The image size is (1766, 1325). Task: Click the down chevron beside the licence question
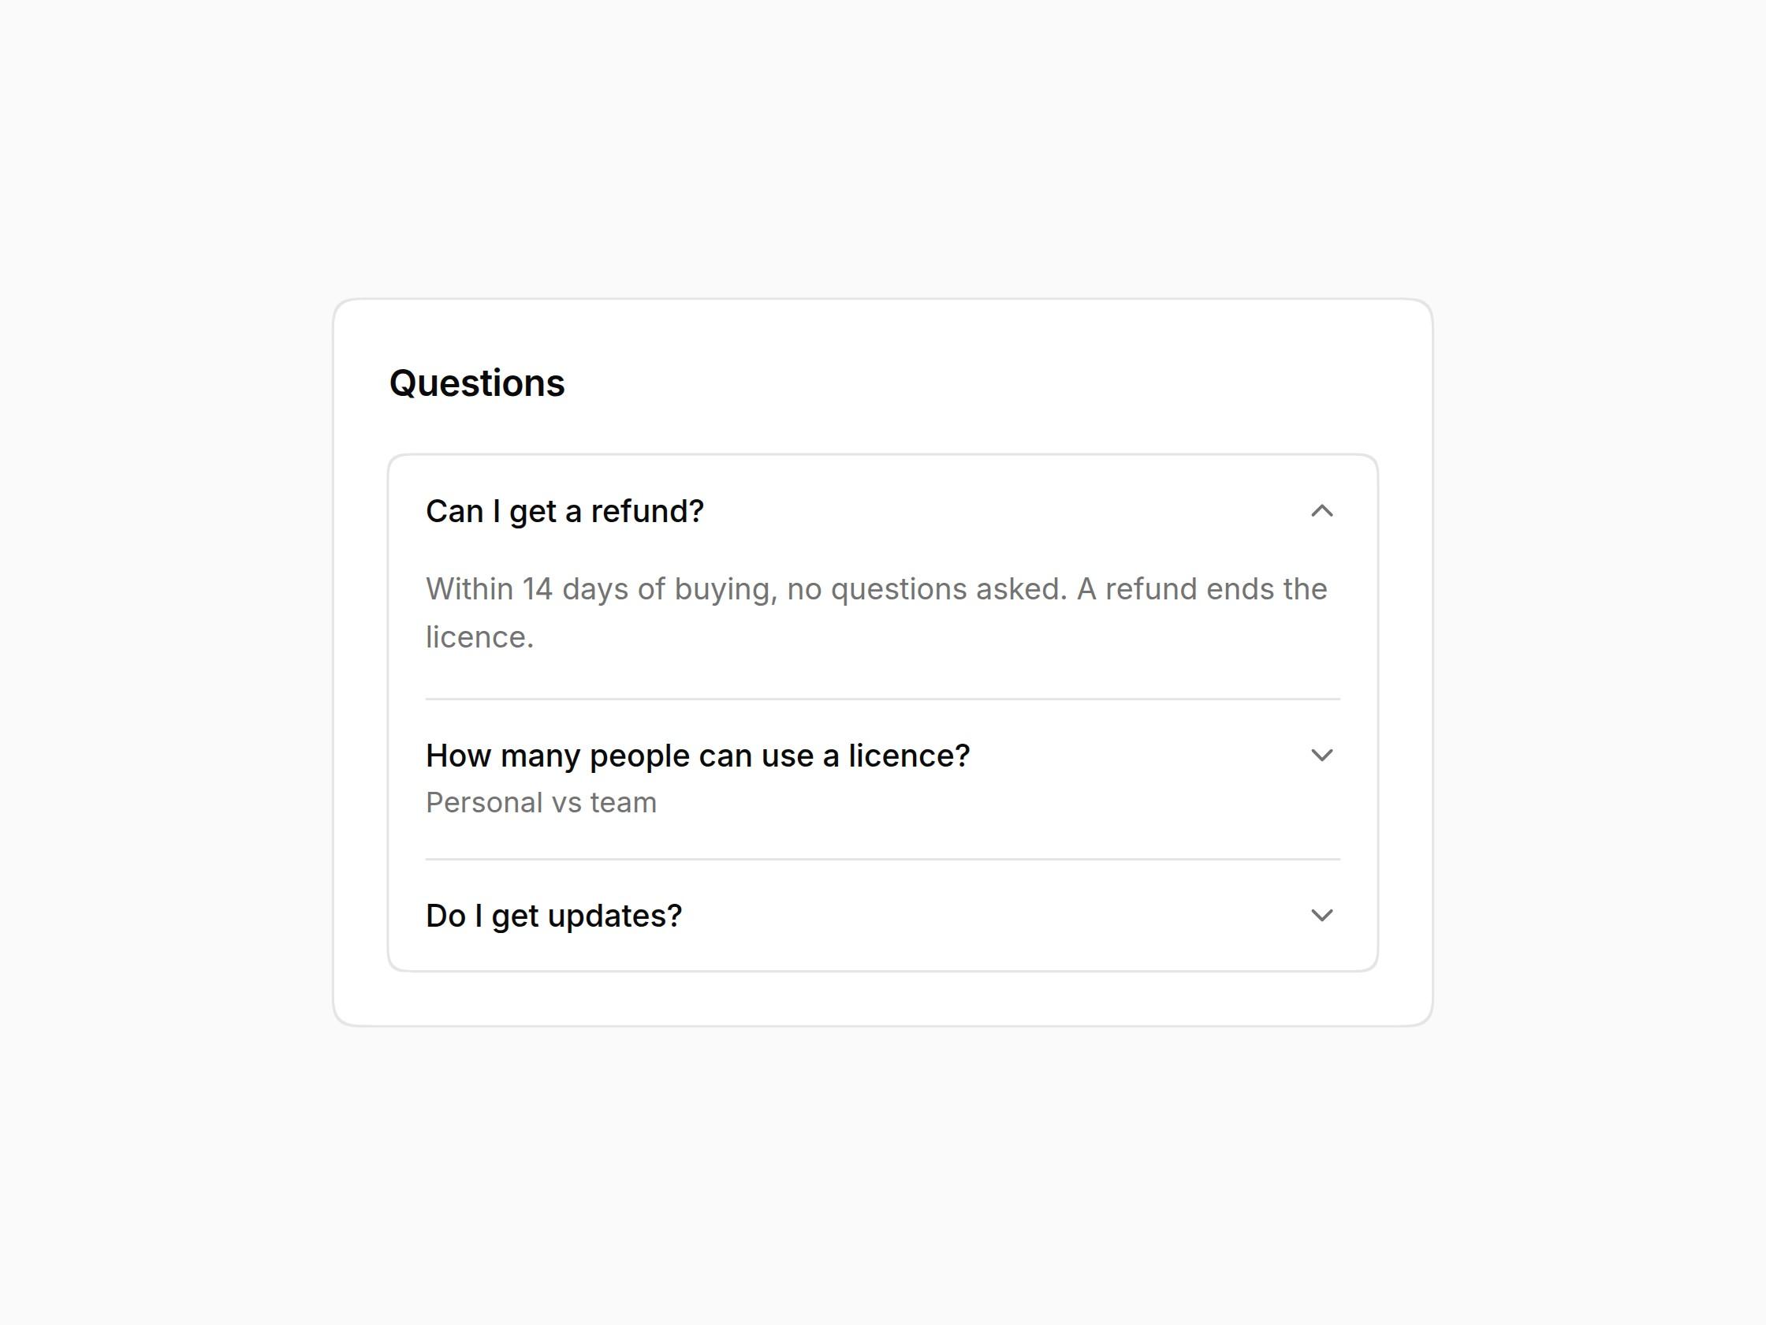point(1322,756)
